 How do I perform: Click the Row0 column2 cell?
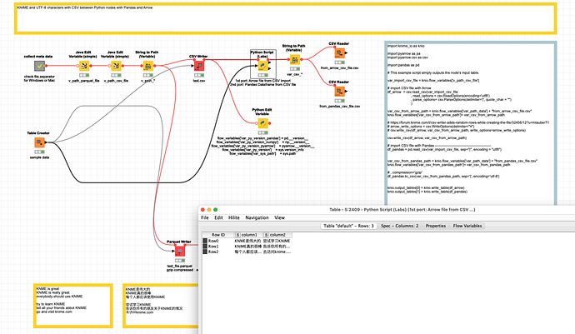click(277, 241)
